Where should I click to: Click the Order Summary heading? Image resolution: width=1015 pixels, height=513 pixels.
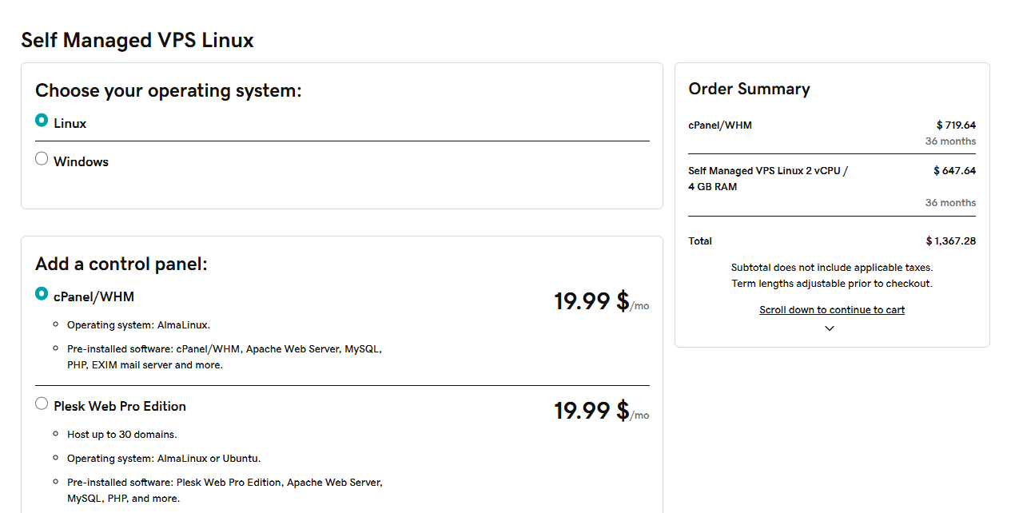pos(749,89)
